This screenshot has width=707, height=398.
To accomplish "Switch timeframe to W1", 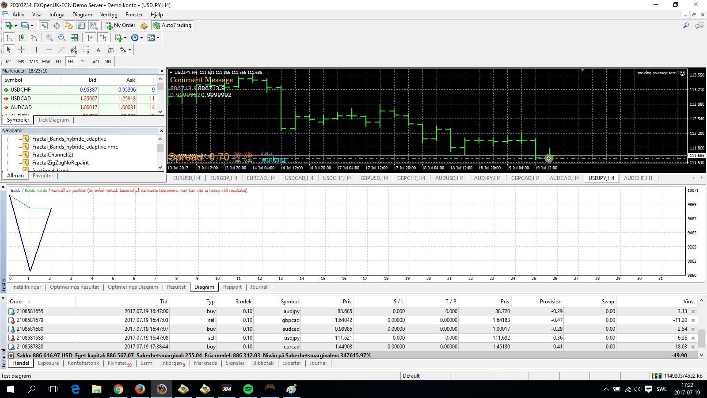I will coord(96,61).
